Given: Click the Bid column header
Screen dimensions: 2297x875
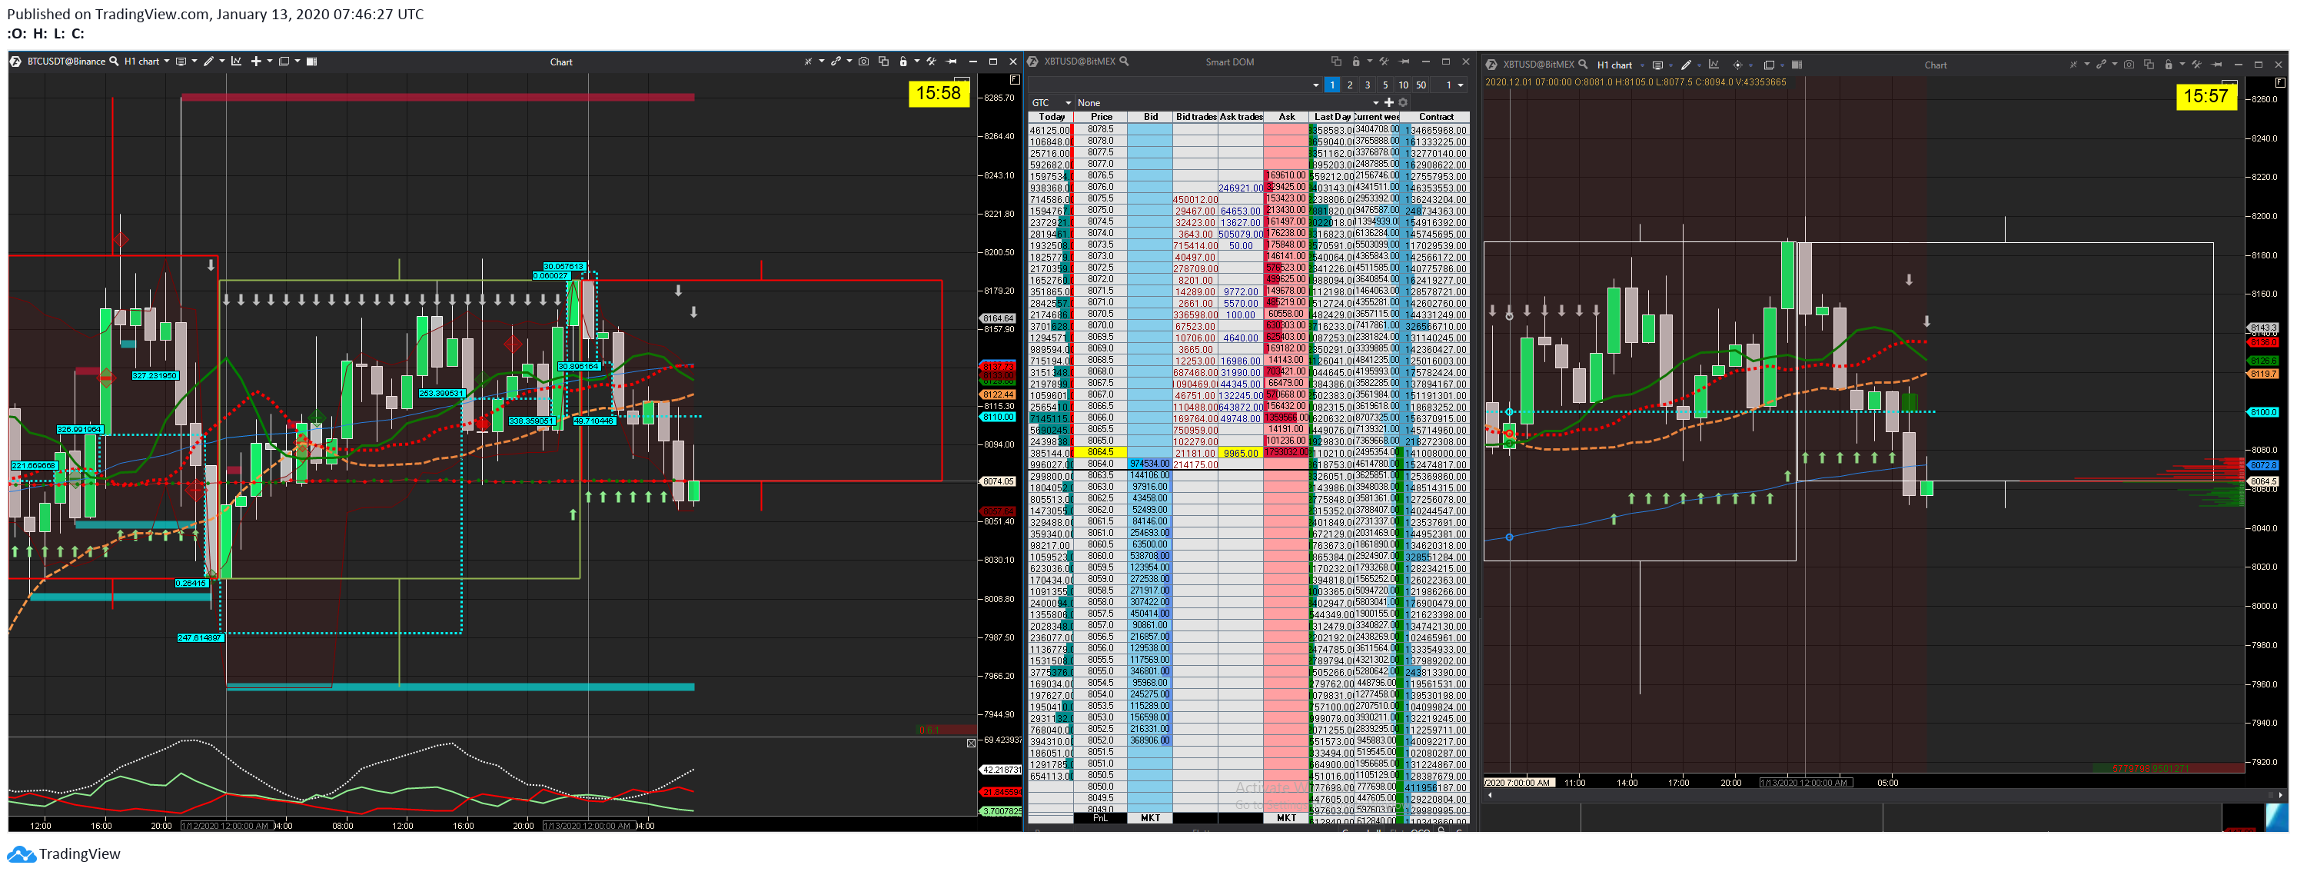Looking at the screenshot, I should (1150, 117).
